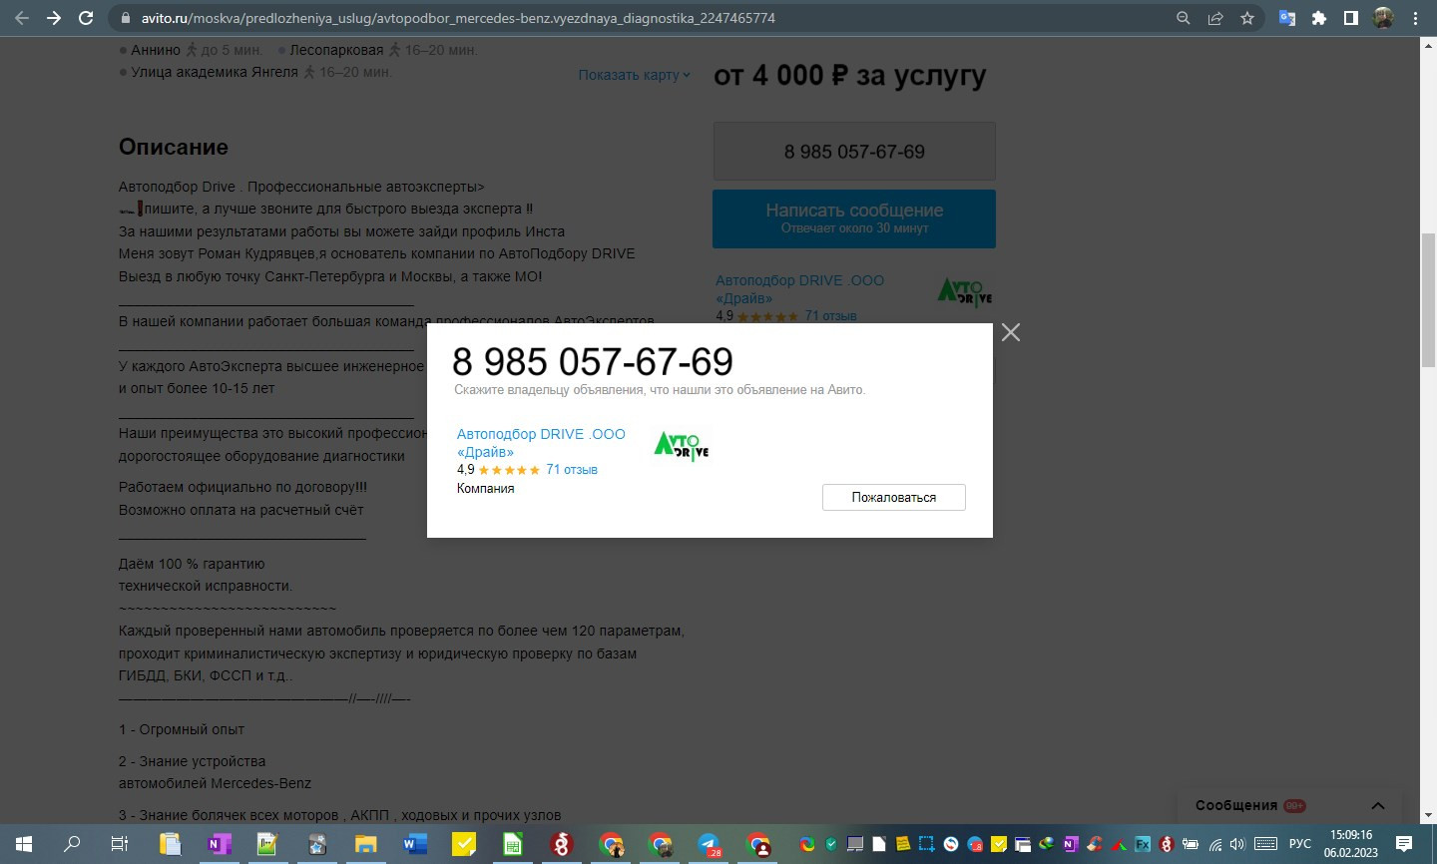The image size is (1437, 864).
Task: Click the lock site-info icon in address bar
Action: [x=125, y=18]
